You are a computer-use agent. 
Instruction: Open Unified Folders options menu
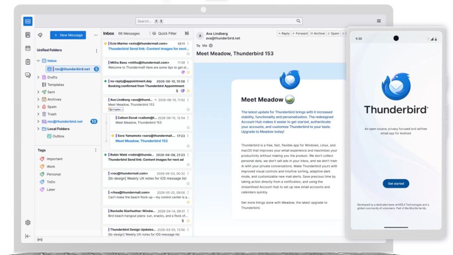(96, 50)
